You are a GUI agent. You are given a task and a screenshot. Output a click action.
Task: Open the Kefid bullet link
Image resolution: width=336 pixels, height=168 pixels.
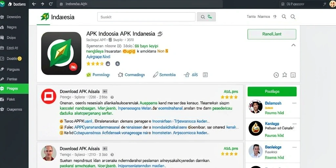coord(134,133)
